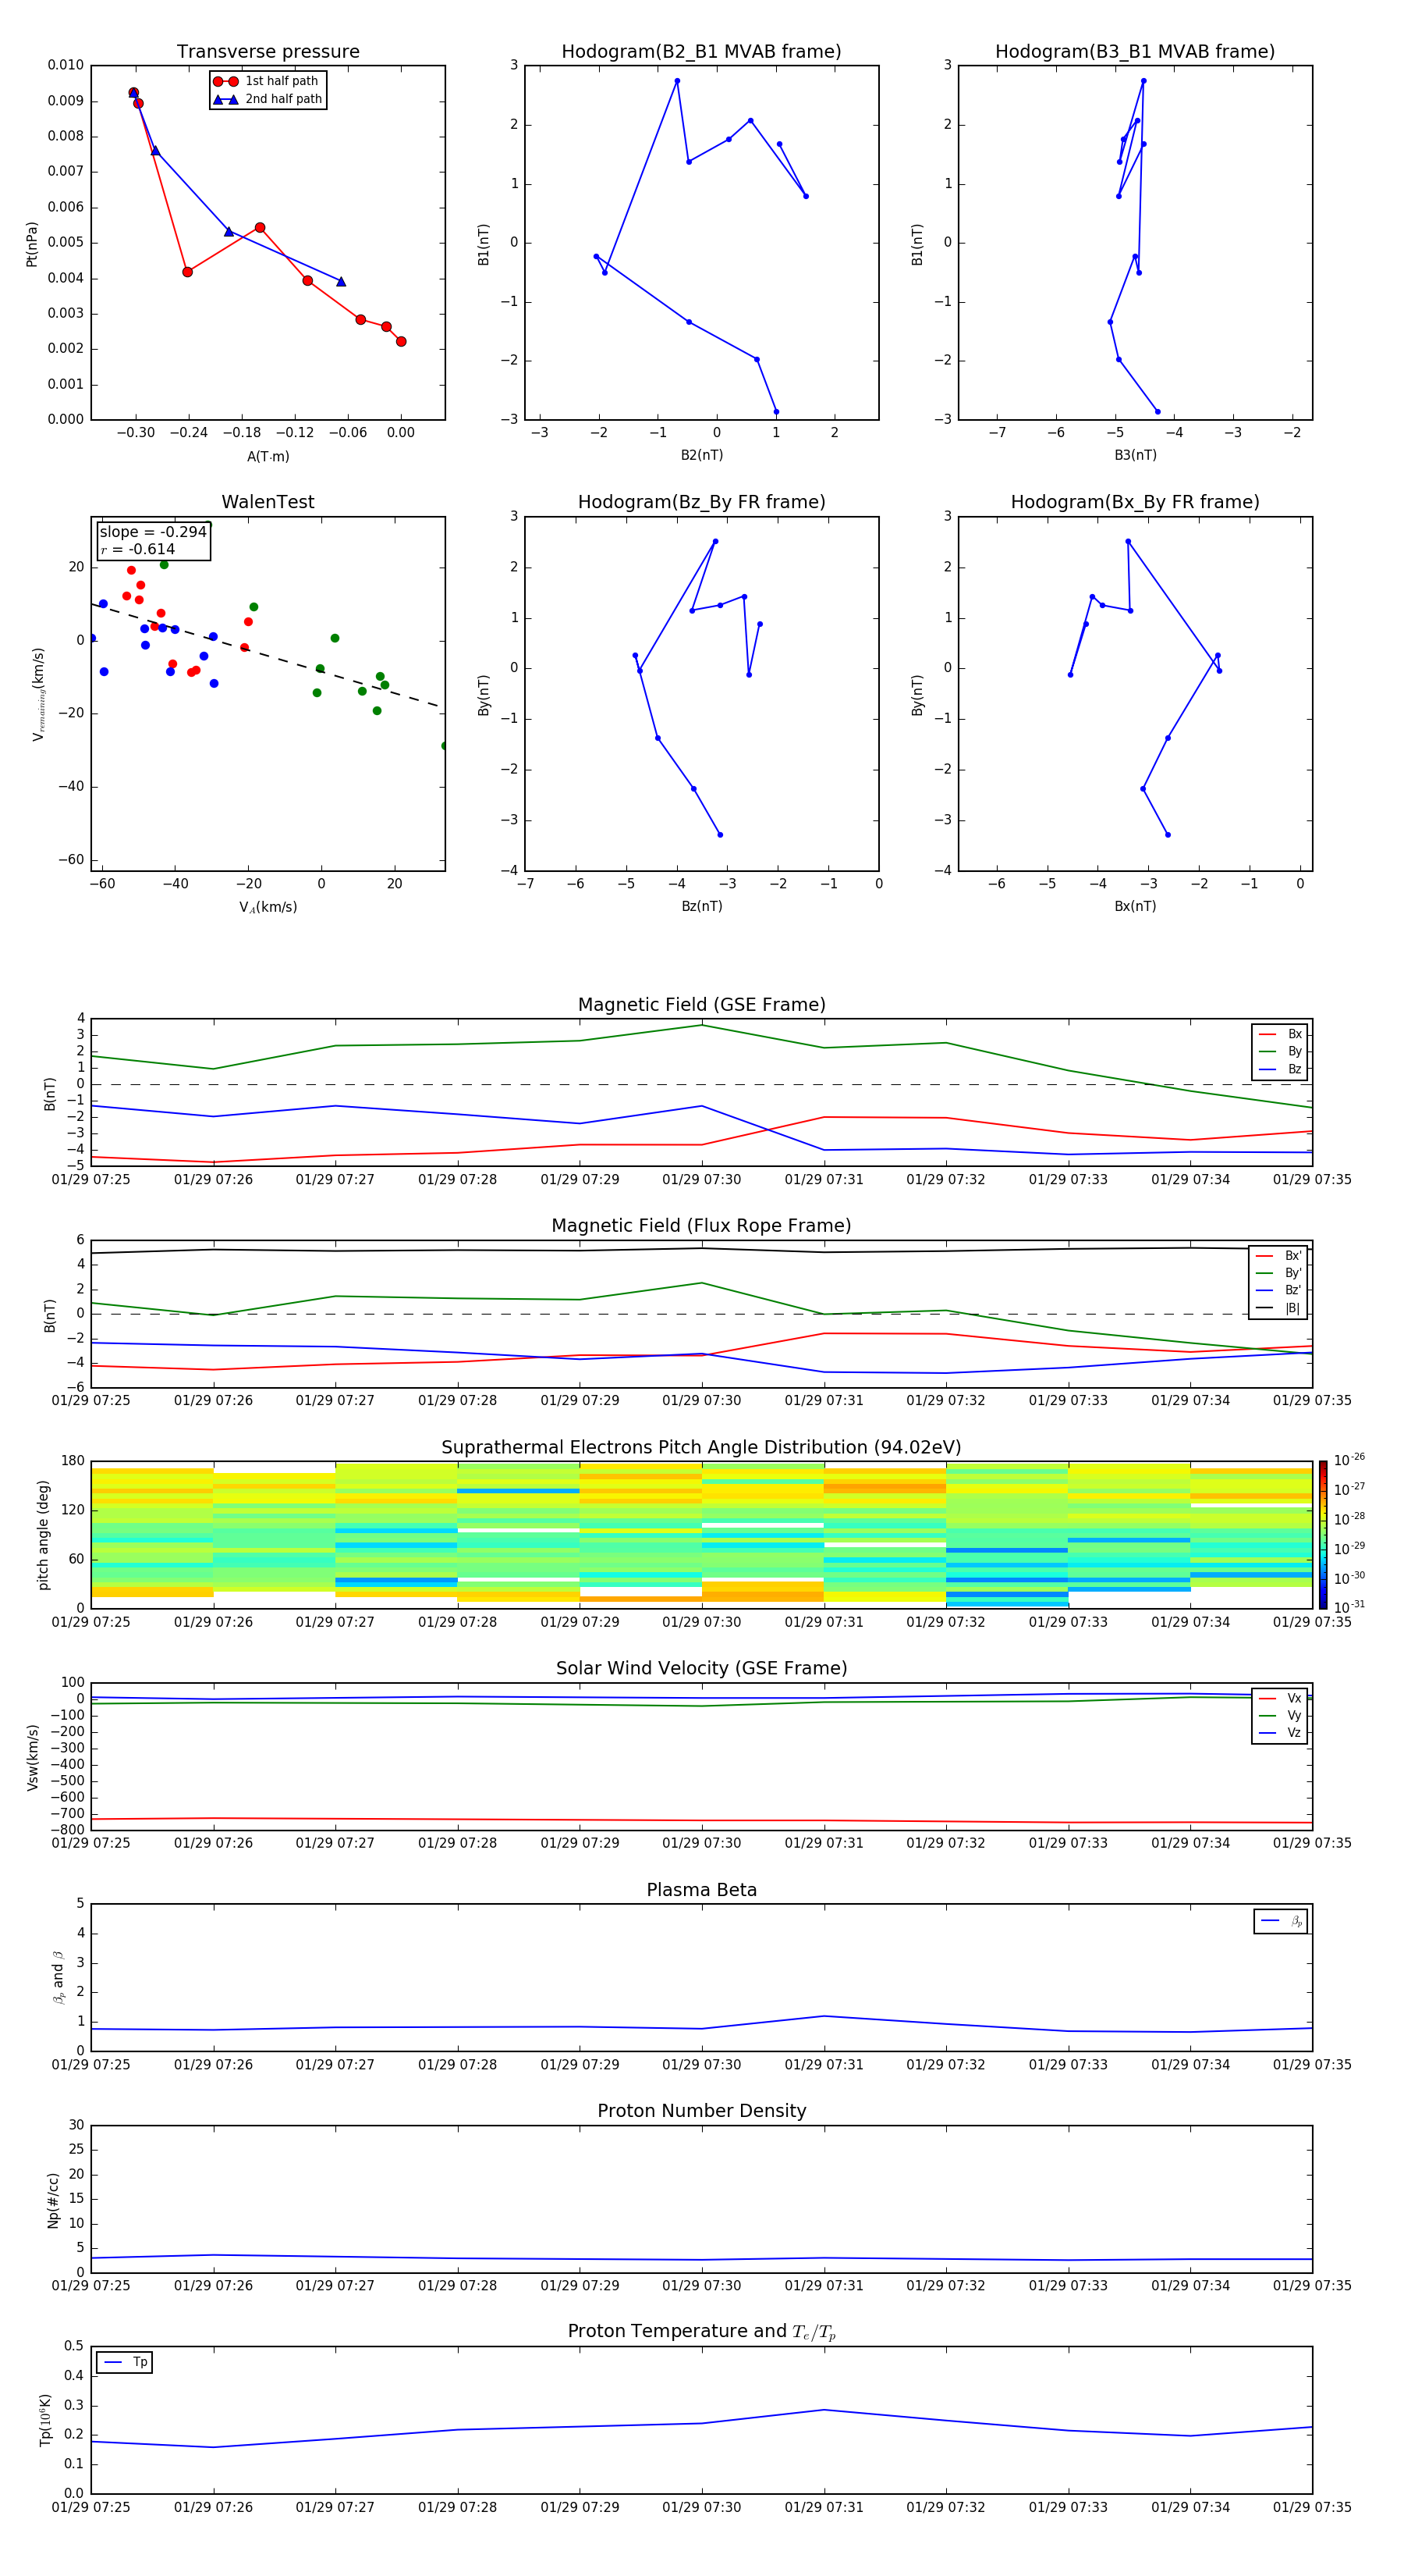Viewport: 1404px width, 2576px height.
Task: Click '01/29 07:35' tick under Plasma Beta plot
Action: (x=1312, y=2065)
